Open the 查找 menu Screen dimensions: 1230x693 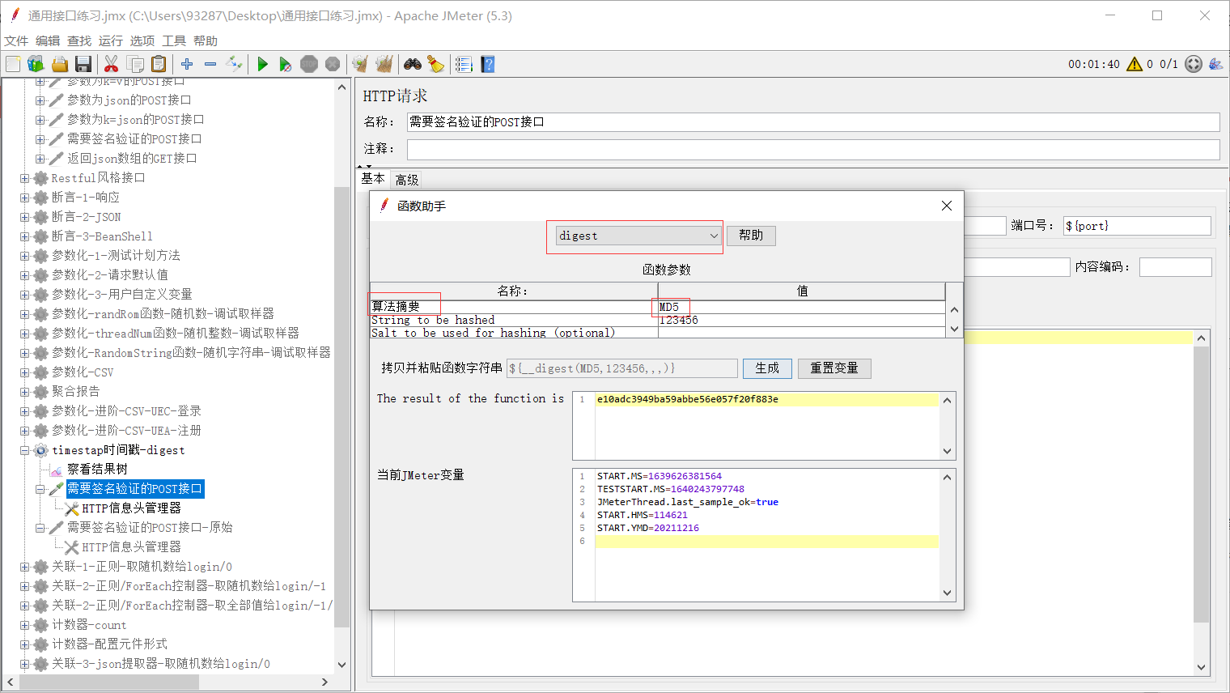(79, 40)
